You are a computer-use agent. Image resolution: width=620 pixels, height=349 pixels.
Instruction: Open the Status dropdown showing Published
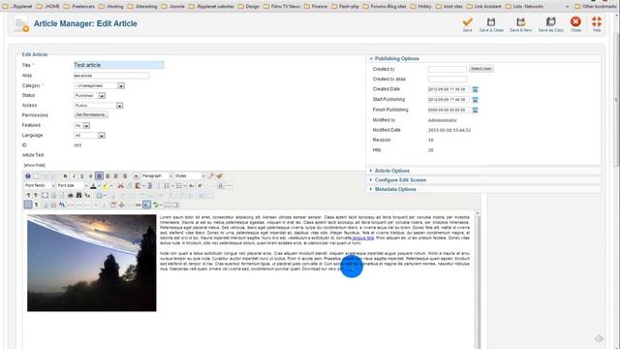90,95
